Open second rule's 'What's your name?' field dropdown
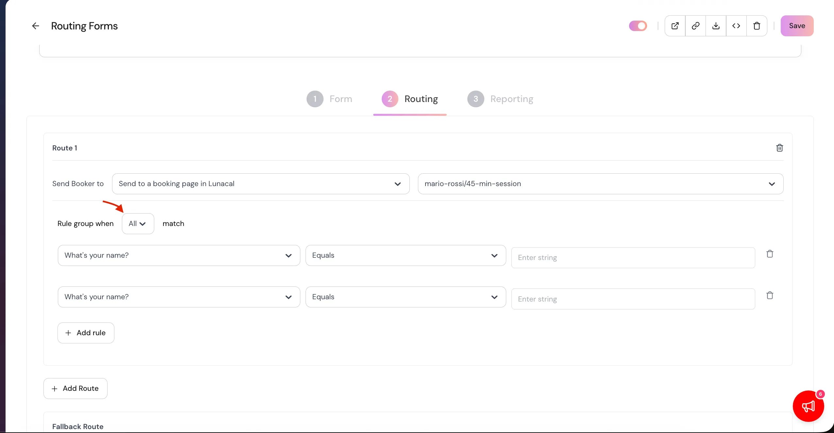Screen dimensions: 834x433 (x=179, y=297)
